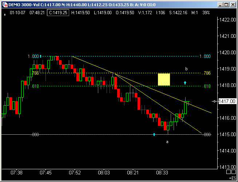Click the M:1 value in info bar

coord(195,13)
